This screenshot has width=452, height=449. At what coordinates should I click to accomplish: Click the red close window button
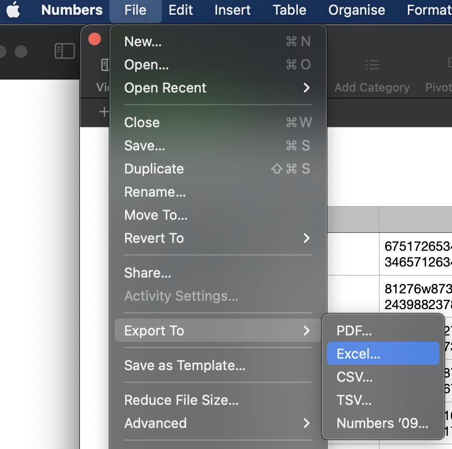click(x=95, y=39)
